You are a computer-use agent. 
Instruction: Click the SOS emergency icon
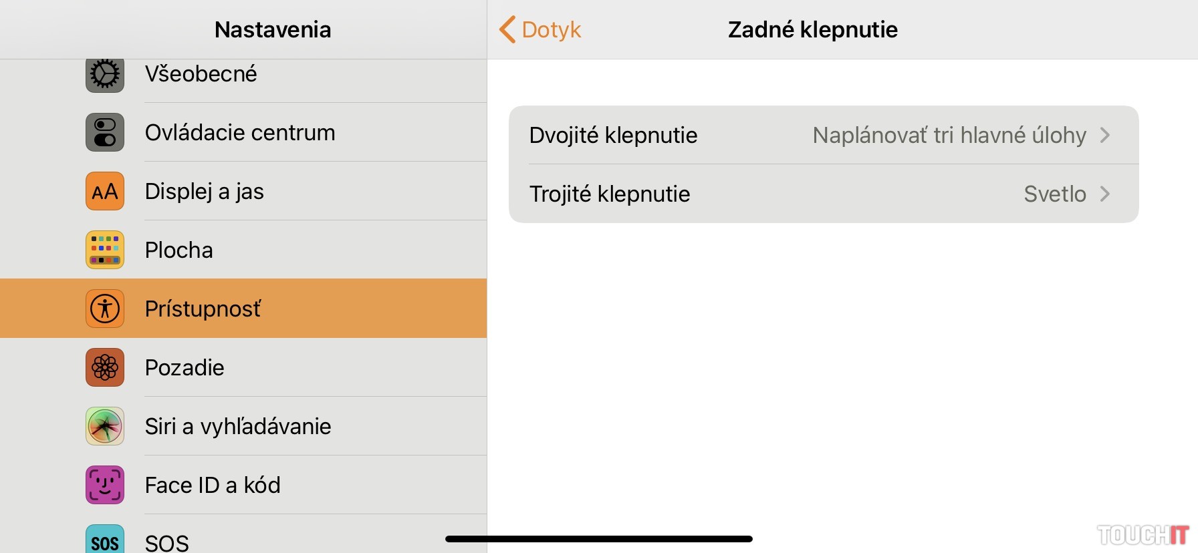(105, 541)
